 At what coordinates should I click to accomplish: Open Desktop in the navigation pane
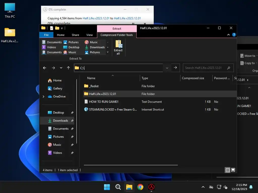56,113
